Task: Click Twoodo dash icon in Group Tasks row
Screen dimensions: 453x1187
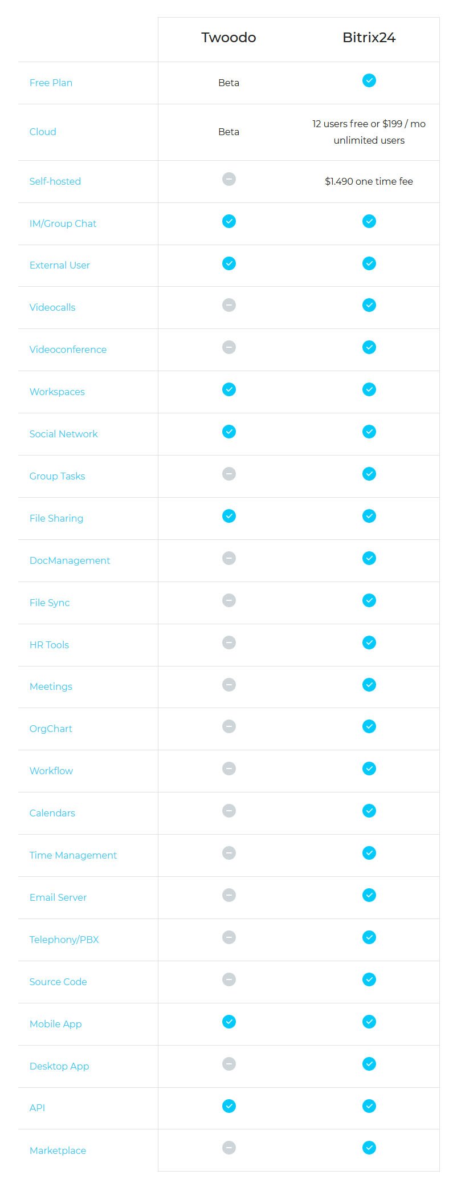Action: click(x=229, y=474)
